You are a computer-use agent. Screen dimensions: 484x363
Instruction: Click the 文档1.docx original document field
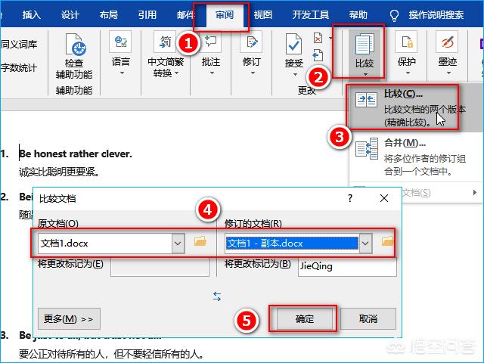tap(105, 244)
